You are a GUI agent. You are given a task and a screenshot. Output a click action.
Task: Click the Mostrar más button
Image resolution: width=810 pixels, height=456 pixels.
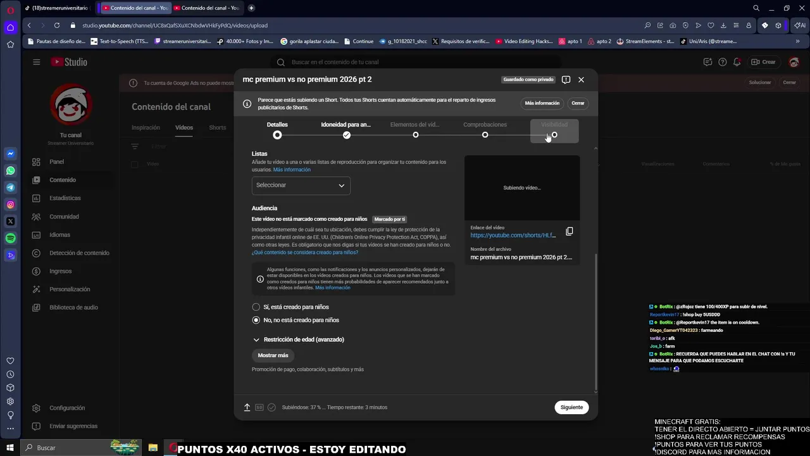click(273, 355)
